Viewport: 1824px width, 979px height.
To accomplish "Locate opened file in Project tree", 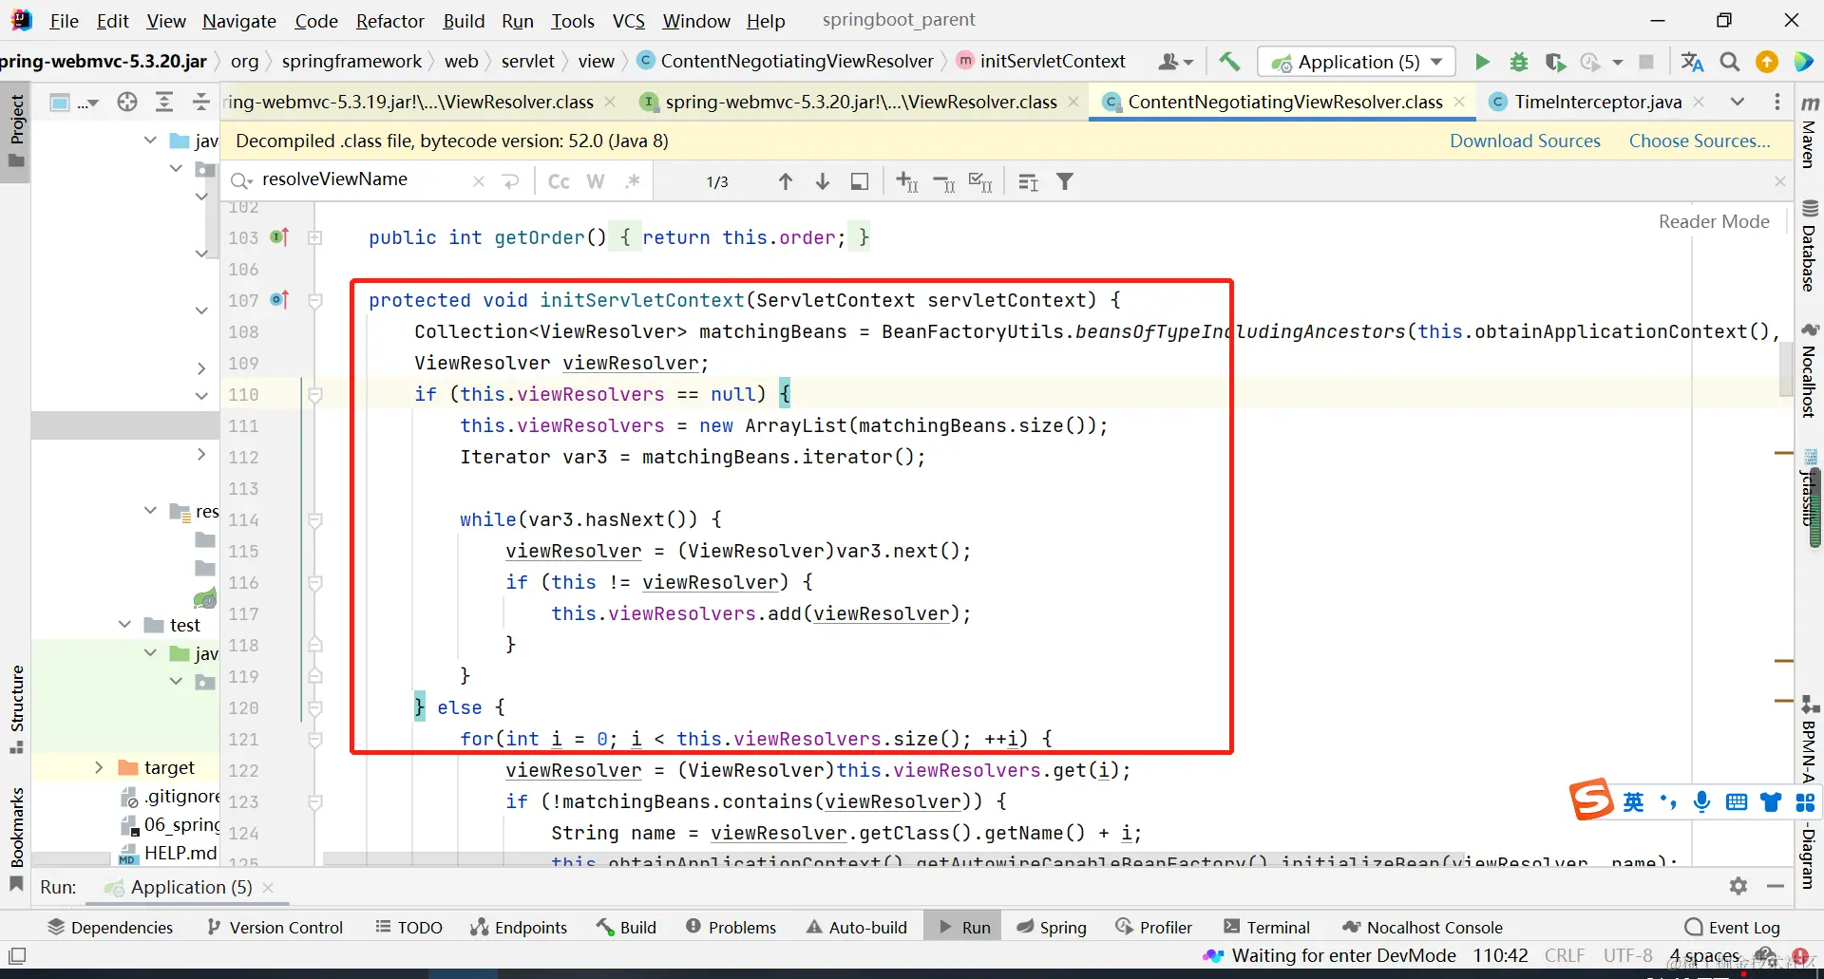I will pyautogui.click(x=127, y=102).
